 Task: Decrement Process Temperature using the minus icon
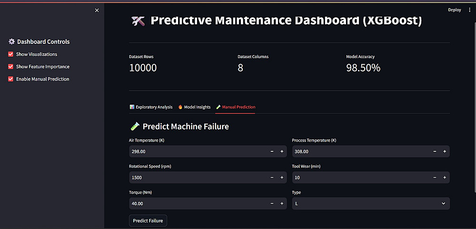click(x=435, y=151)
